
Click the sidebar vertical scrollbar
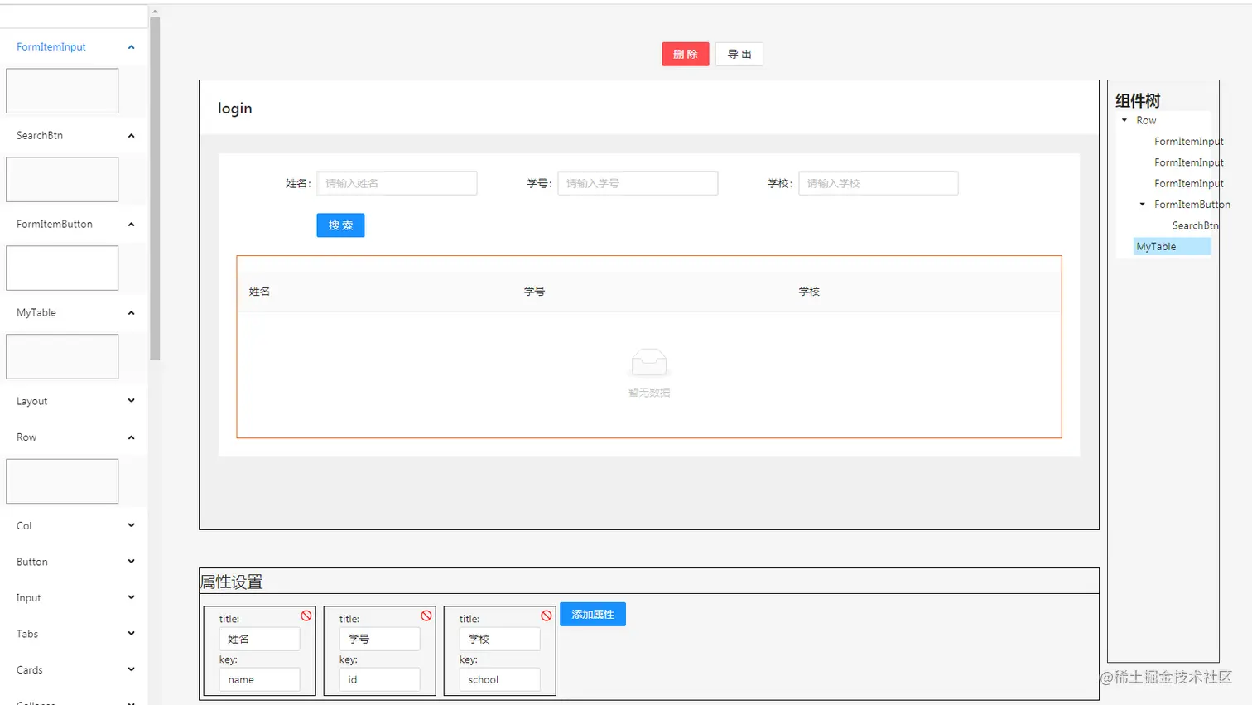coord(155,189)
